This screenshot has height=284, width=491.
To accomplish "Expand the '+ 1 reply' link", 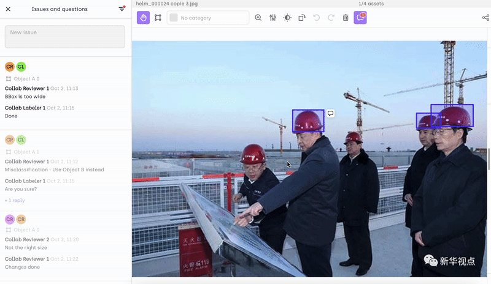I will [x=15, y=200].
